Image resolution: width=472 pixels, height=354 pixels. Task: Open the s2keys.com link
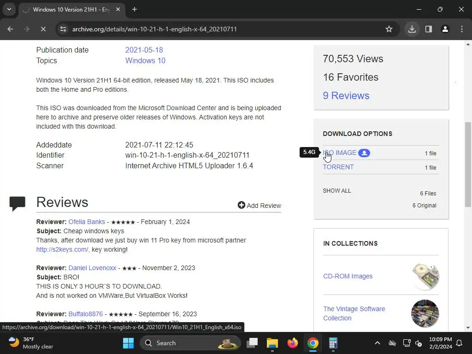63,249
